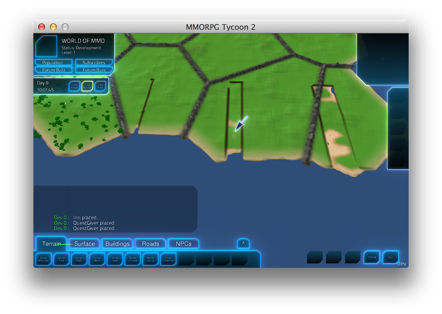Select the Terrain Level tool

pyautogui.click(x=133, y=259)
